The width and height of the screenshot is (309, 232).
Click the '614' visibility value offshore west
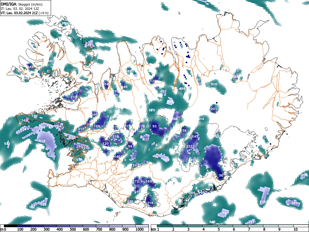point(42,141)
